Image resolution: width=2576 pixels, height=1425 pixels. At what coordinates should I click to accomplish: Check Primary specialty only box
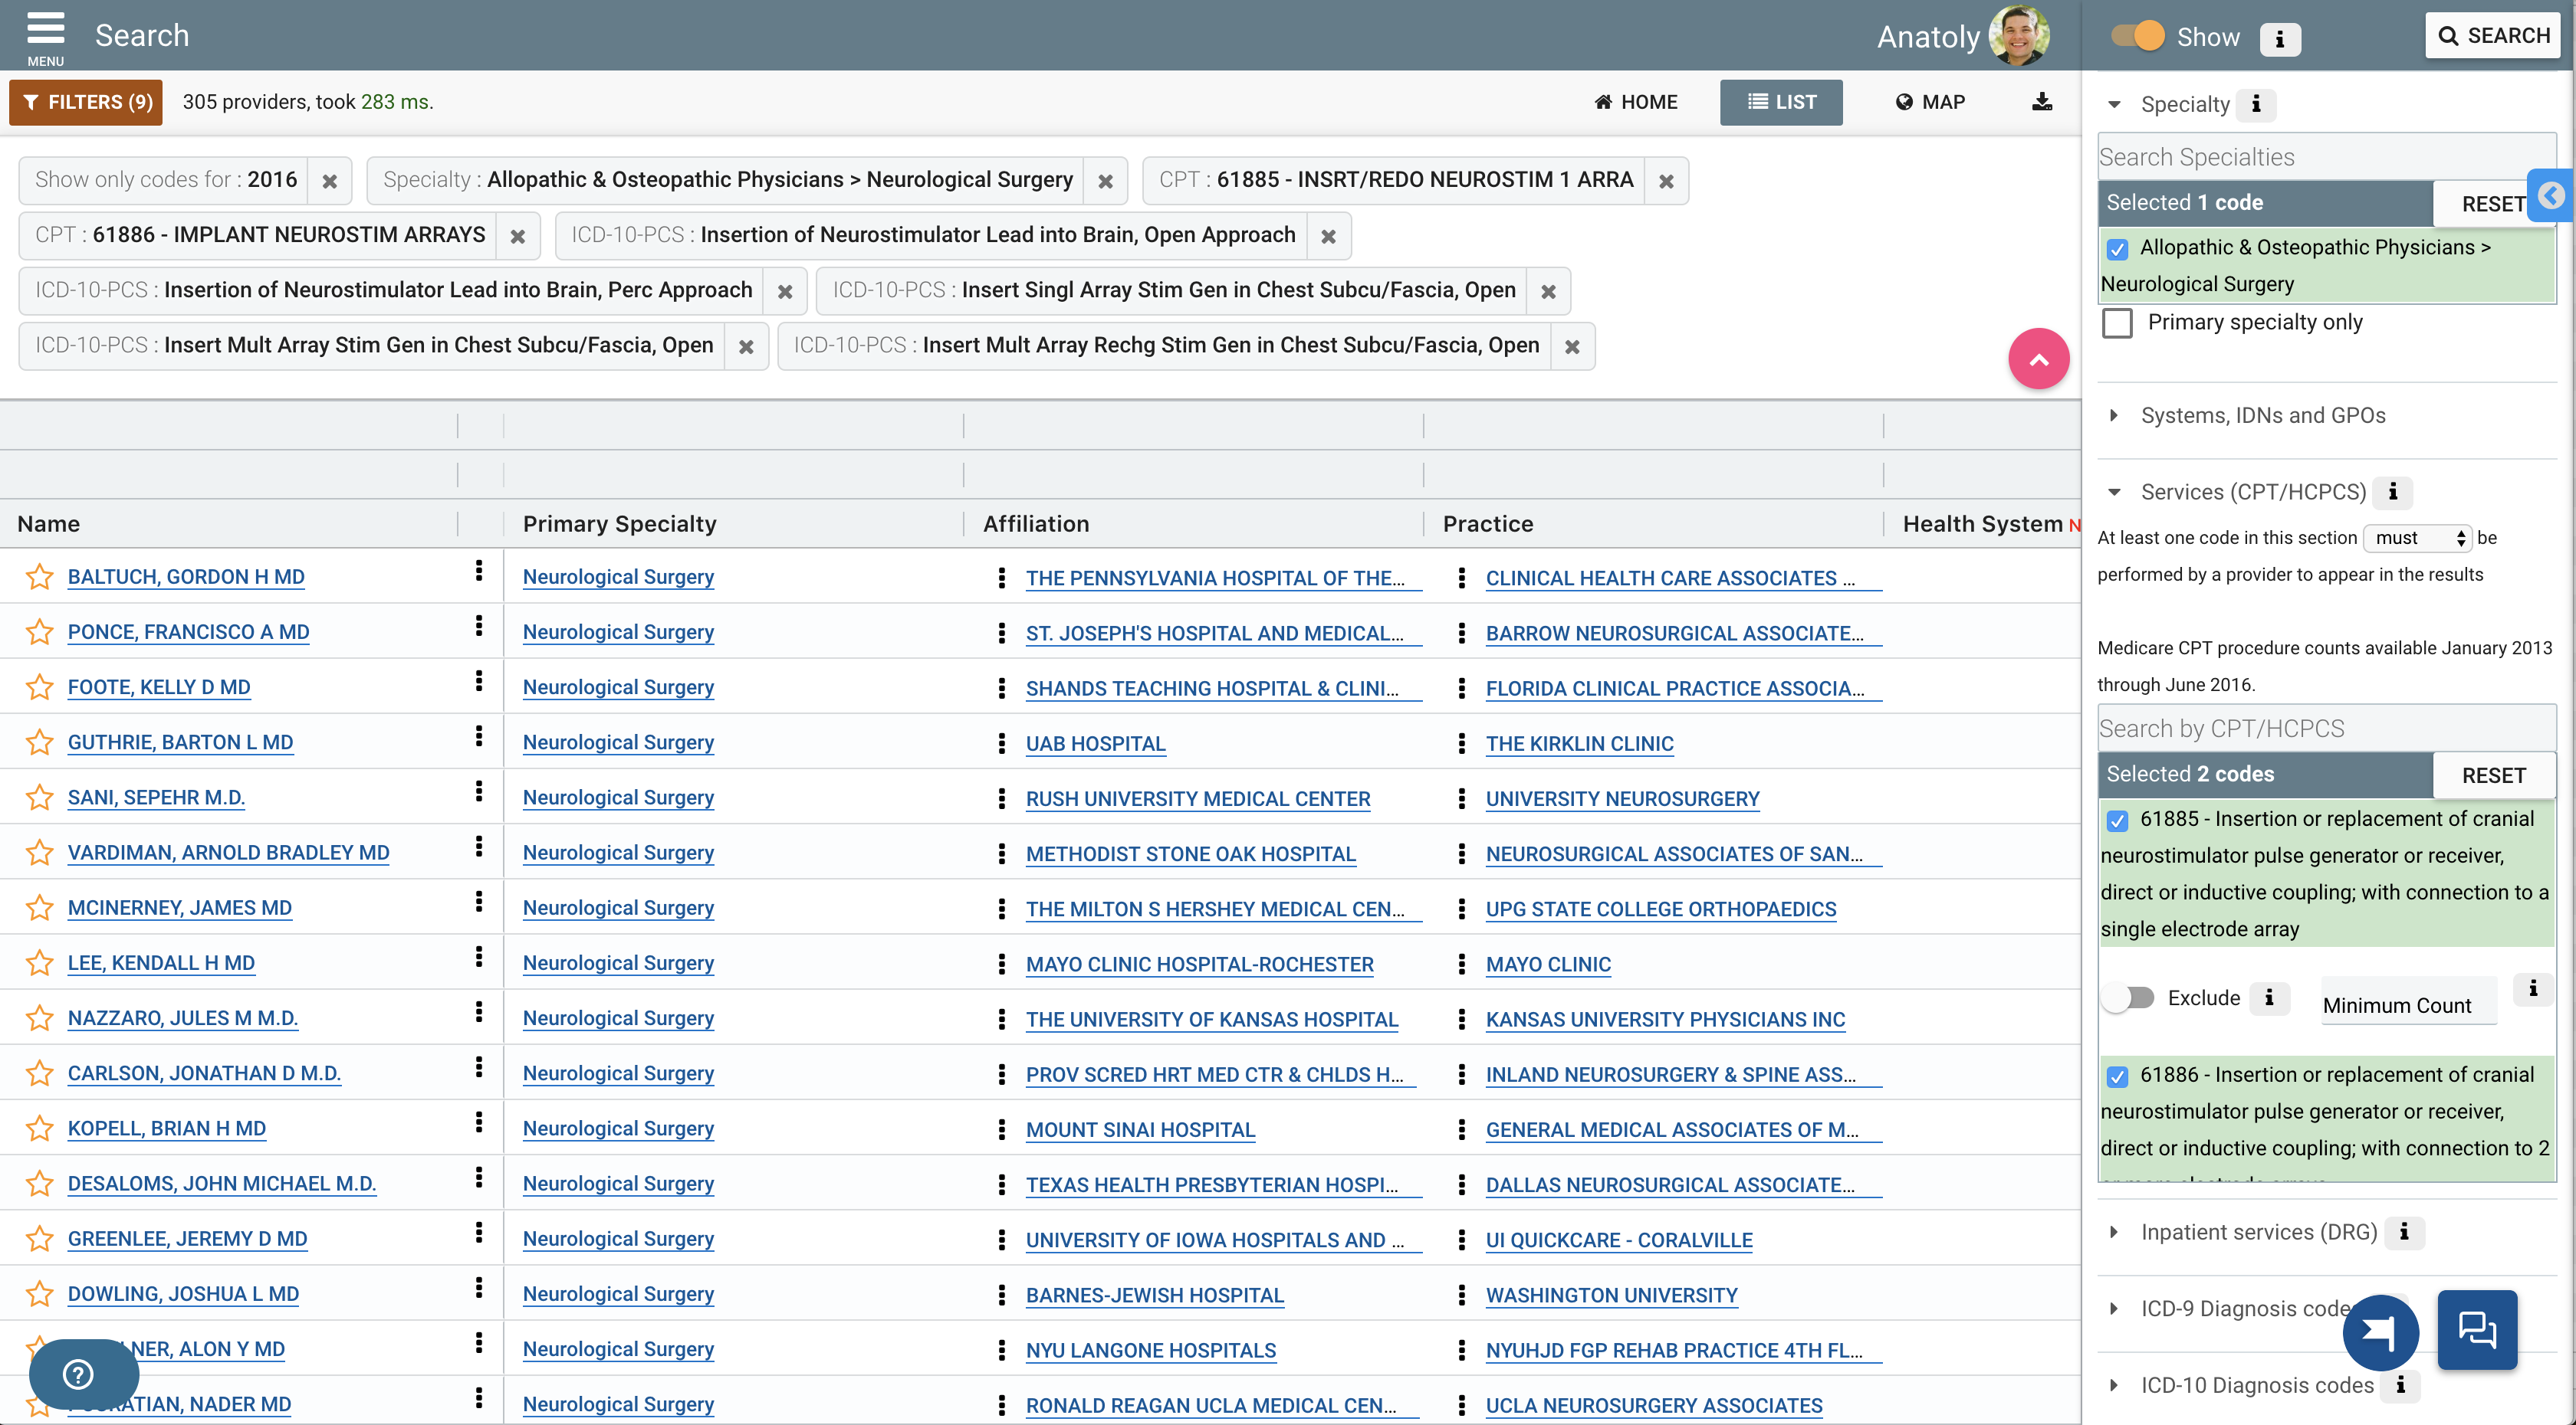click(x=2117, y=323)
